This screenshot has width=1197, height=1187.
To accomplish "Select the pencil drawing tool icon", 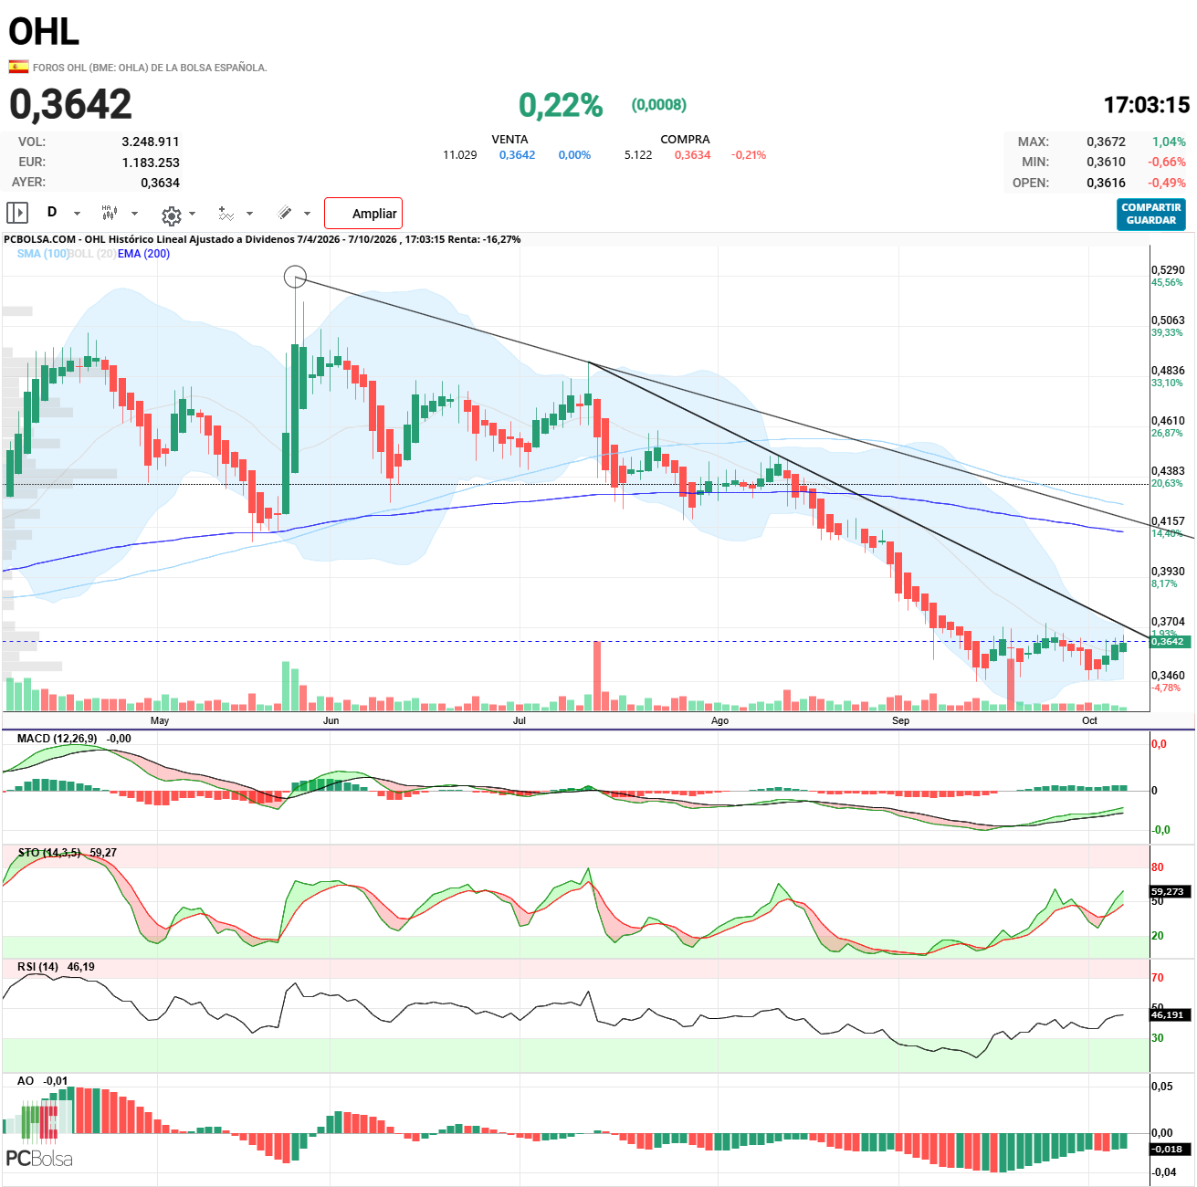I will pos(285,213).
